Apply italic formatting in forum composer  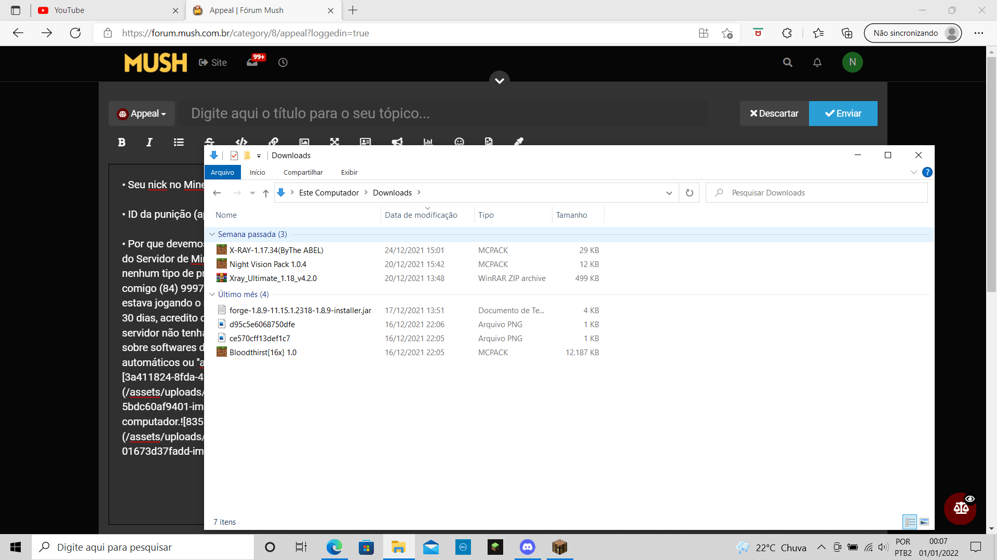150,142
